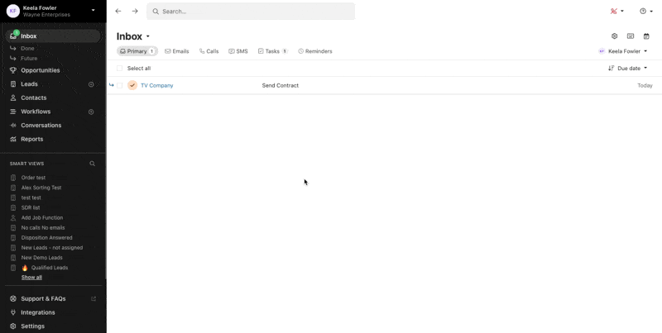Open Conversations in the sidebar
662x333 pixels.
point(41,126)
